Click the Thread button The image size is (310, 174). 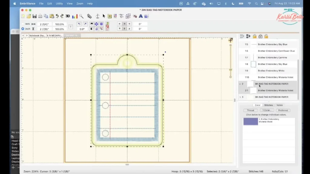tap(250, 110)
